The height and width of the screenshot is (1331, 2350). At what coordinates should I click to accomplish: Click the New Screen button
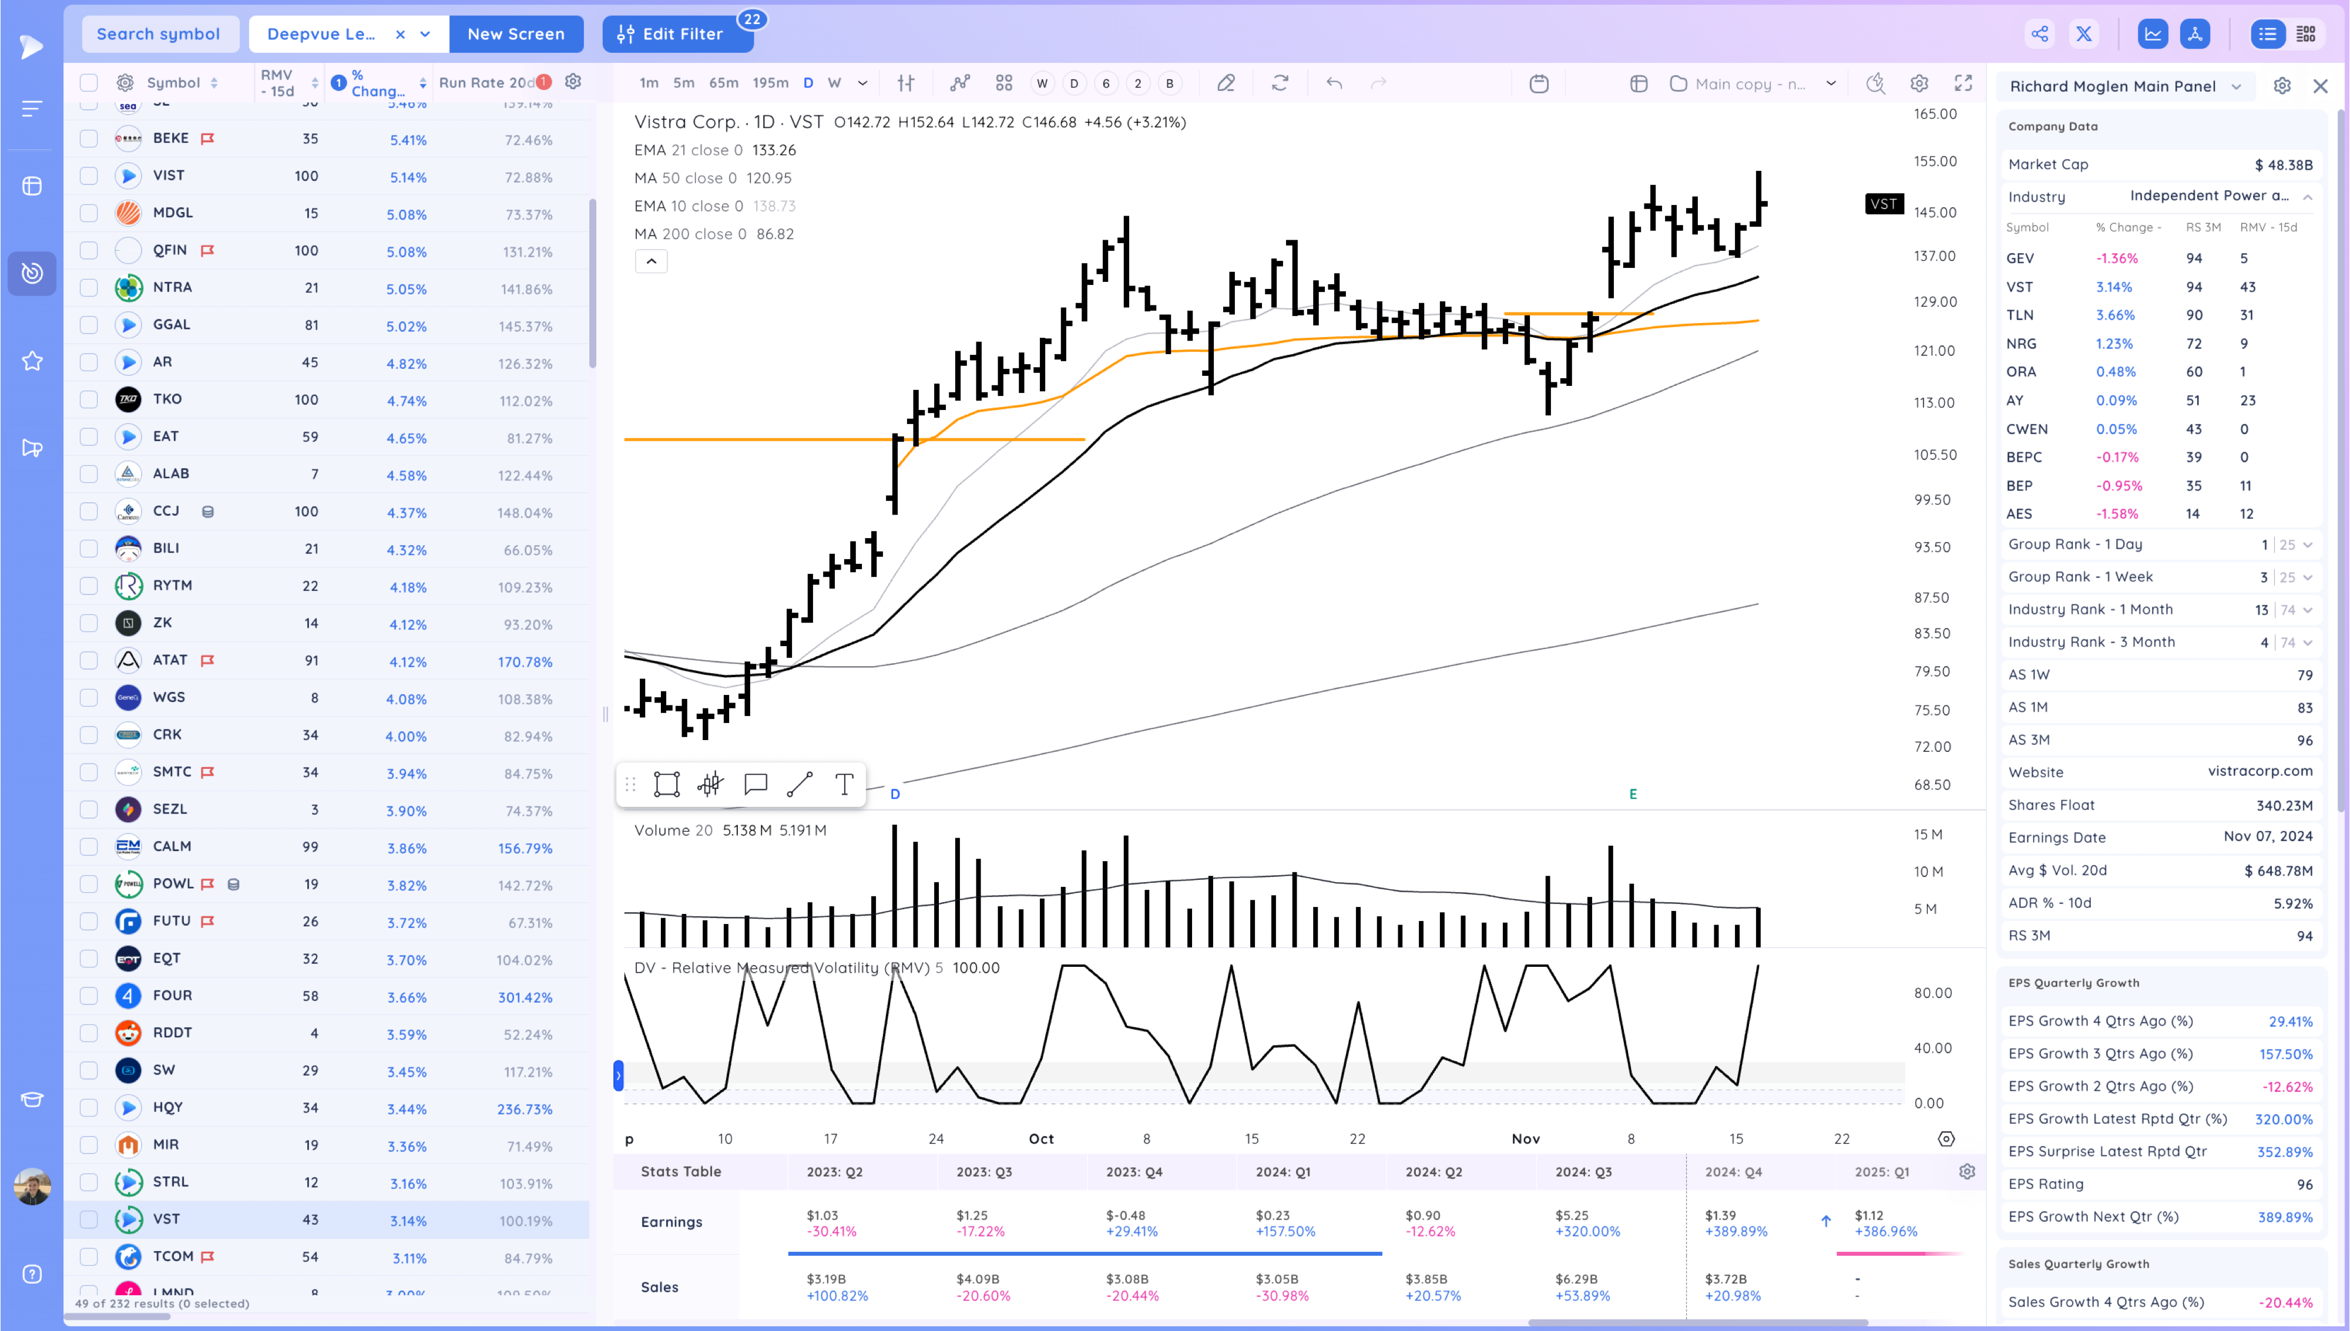point(516,34)
